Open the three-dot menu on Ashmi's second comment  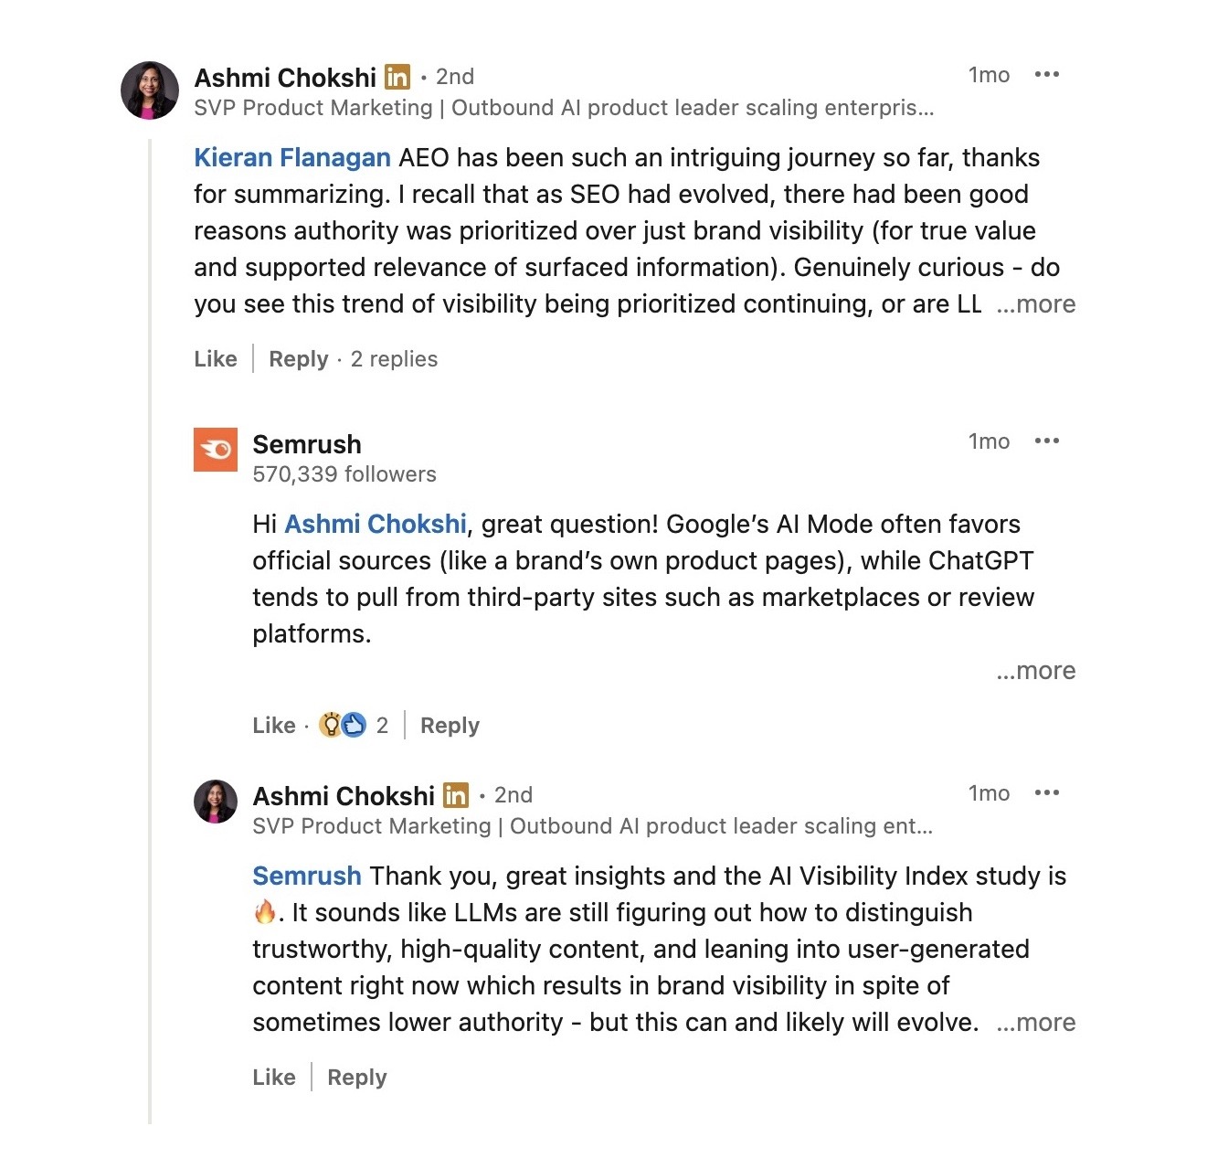(1047, 792)
